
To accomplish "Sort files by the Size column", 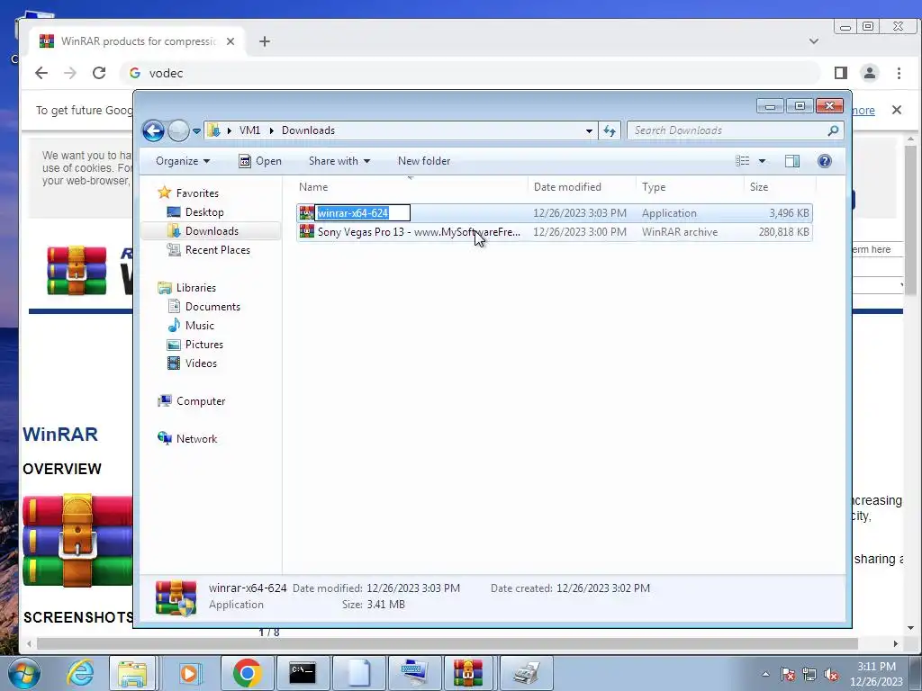I will (780, 187).
